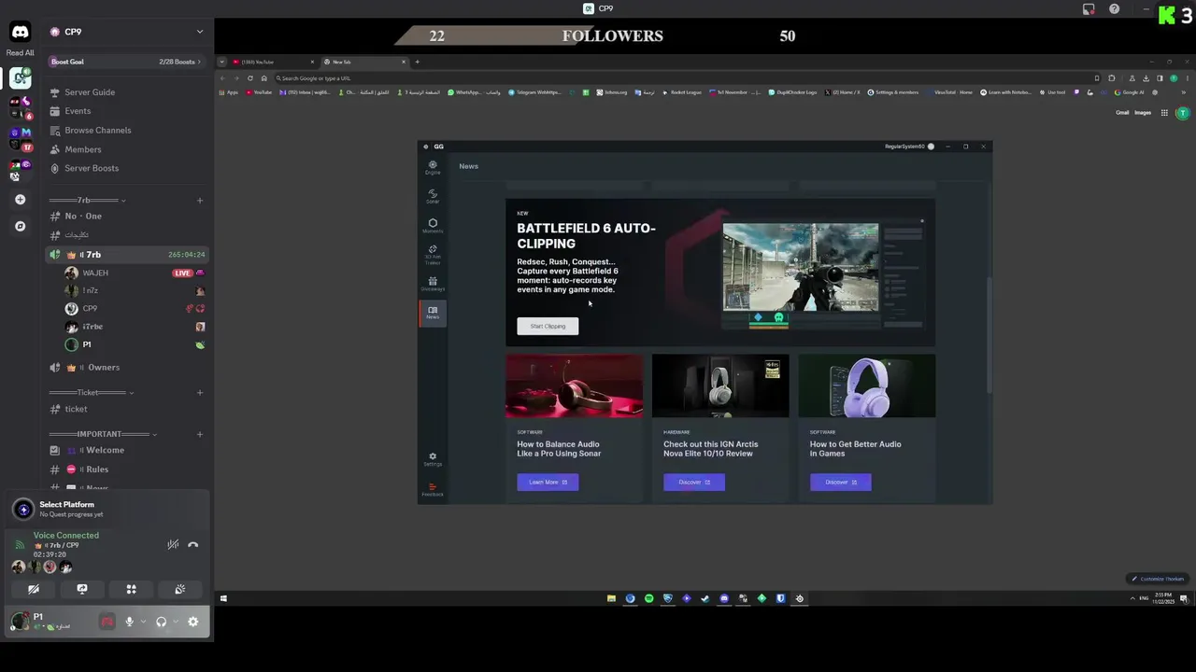Create channel in Ticket category

tap(199, 392)
